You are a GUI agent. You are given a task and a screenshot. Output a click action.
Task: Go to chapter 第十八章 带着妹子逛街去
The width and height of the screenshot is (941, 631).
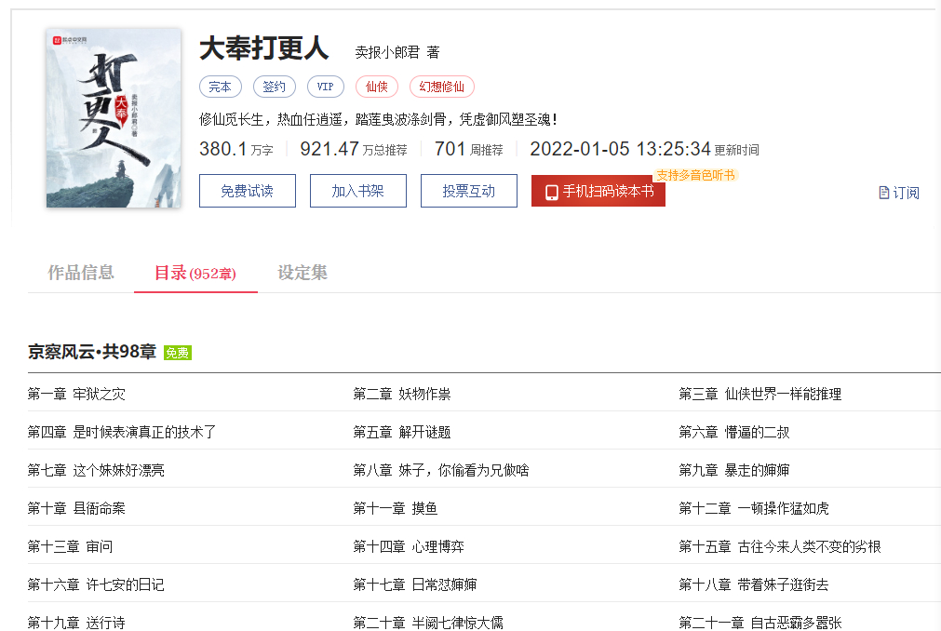753,584
